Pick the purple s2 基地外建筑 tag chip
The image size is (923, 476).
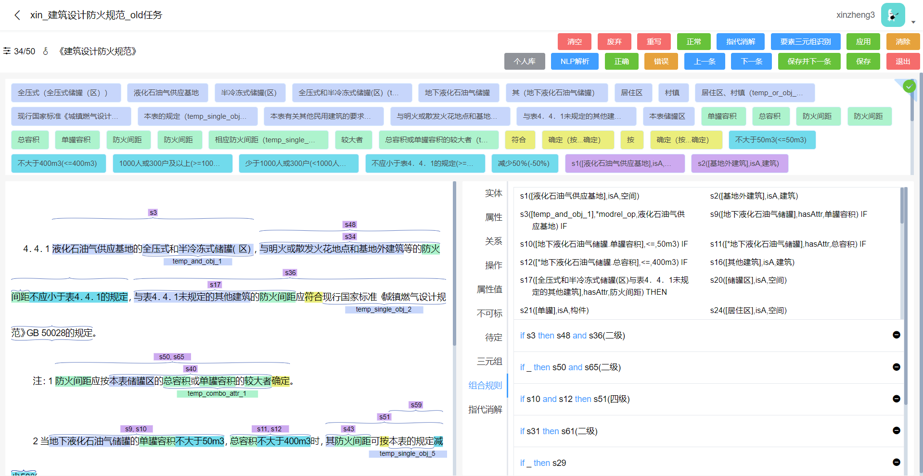[739, 163]
